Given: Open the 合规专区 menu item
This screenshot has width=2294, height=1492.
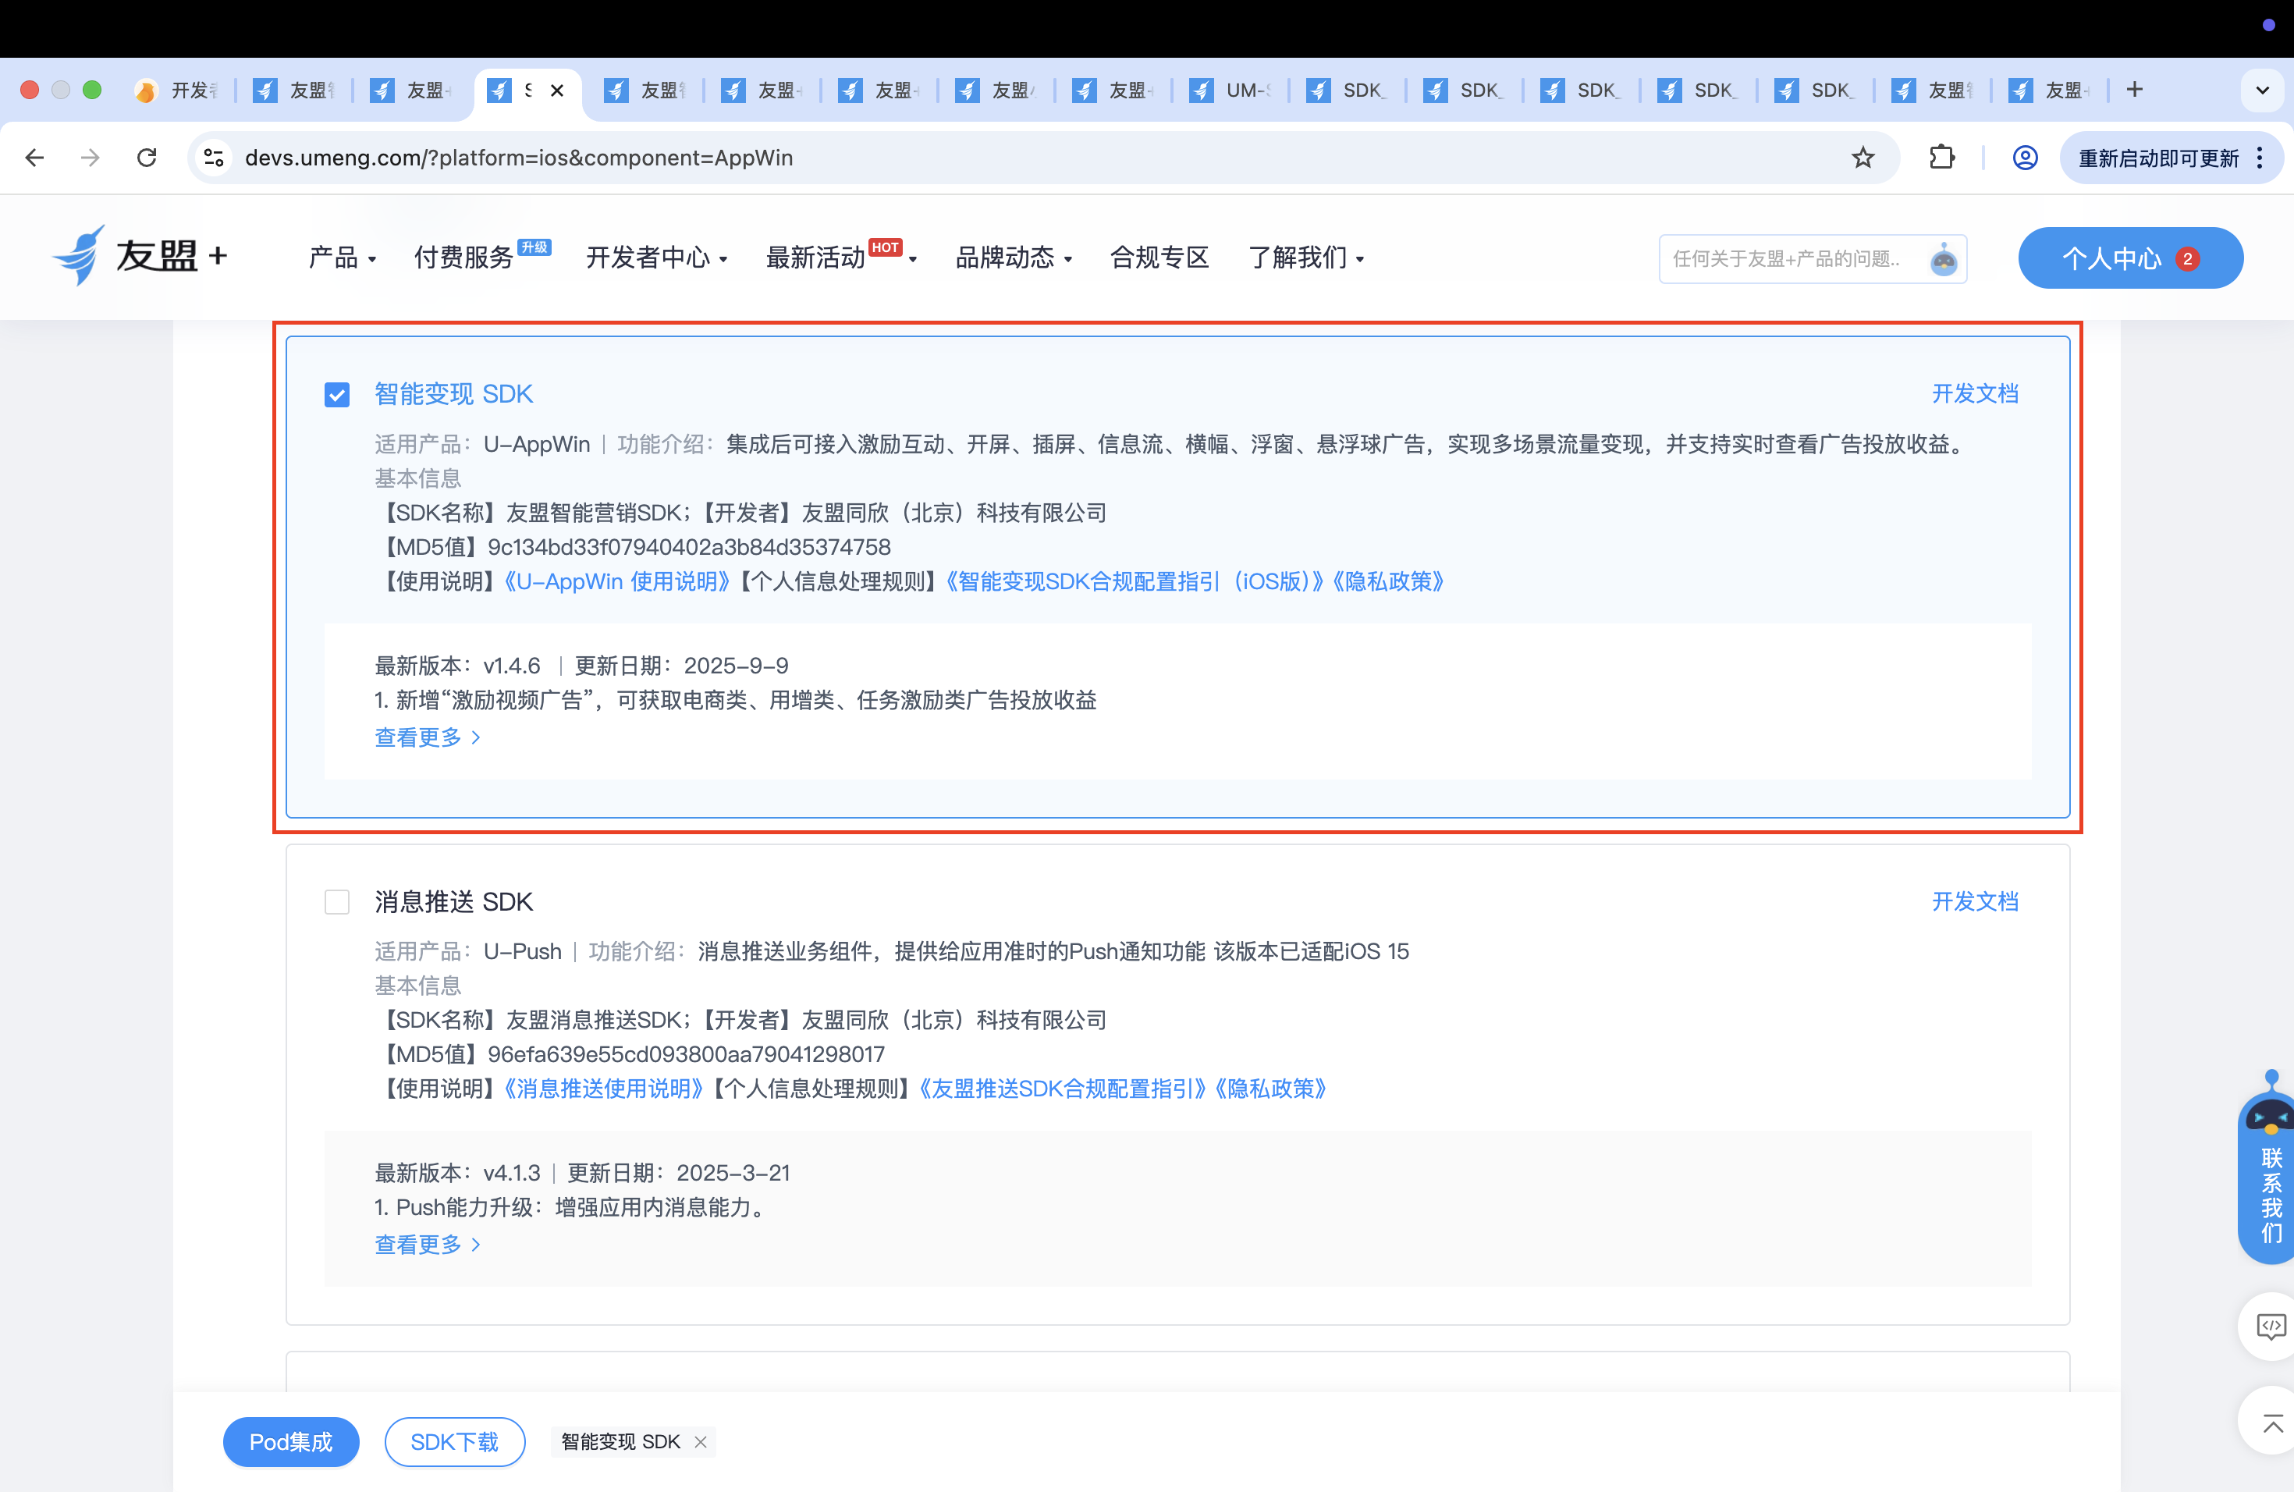Looking at the screenshot, I should tap(1159, 258).
